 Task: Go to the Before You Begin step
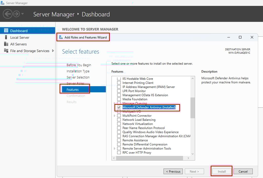79,65
